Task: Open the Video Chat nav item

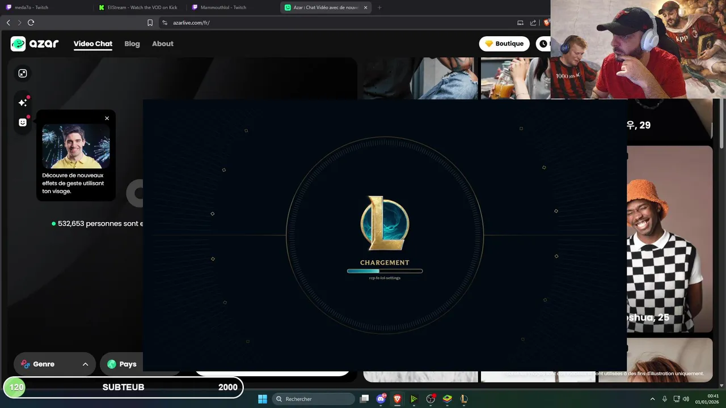Action: tap(93, 44)
